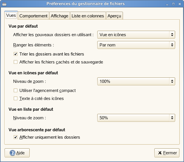The image size is (184, 162).
Task: Check Texte à coté des icônes
Action: [16, 99]
